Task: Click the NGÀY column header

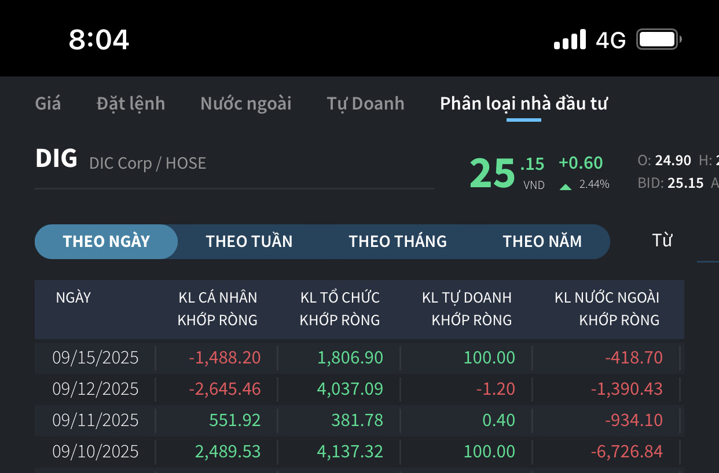Action: tap(74, 298)
